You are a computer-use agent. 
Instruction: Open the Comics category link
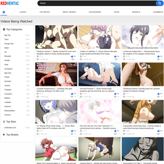[7, 115]
